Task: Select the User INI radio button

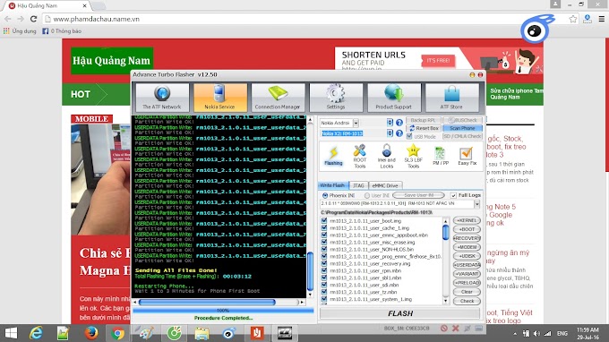Action: pos(367,195)
